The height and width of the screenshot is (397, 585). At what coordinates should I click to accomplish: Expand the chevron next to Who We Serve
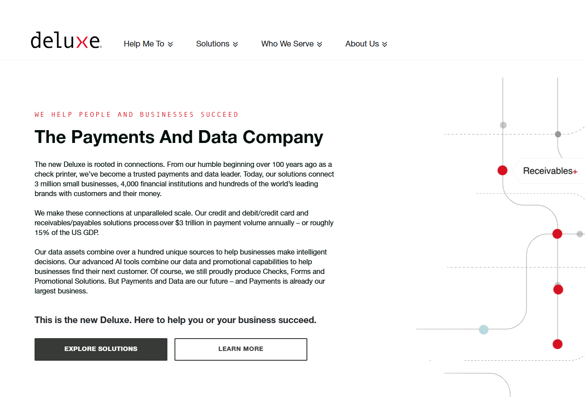320,44
